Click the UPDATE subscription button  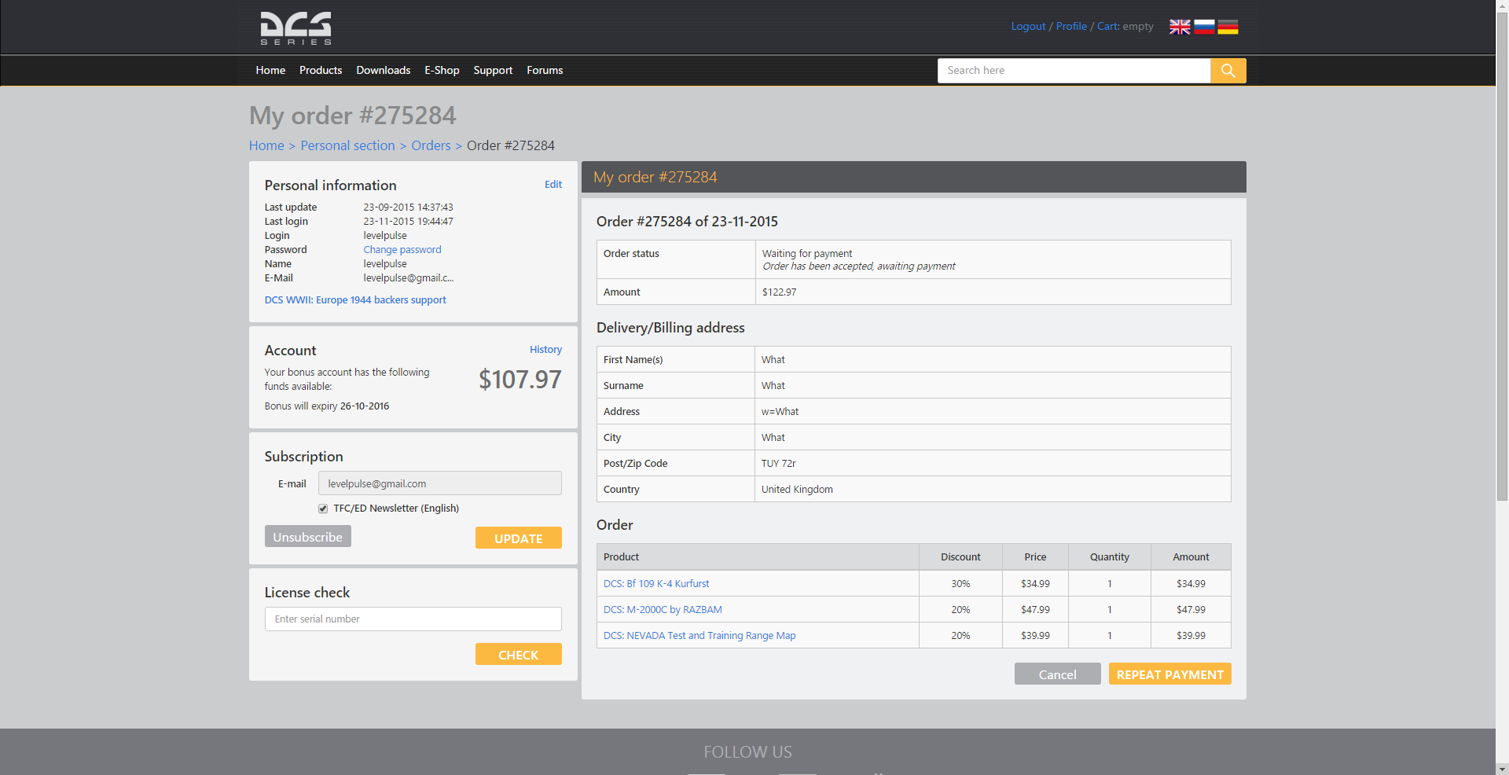click(519, 538)
